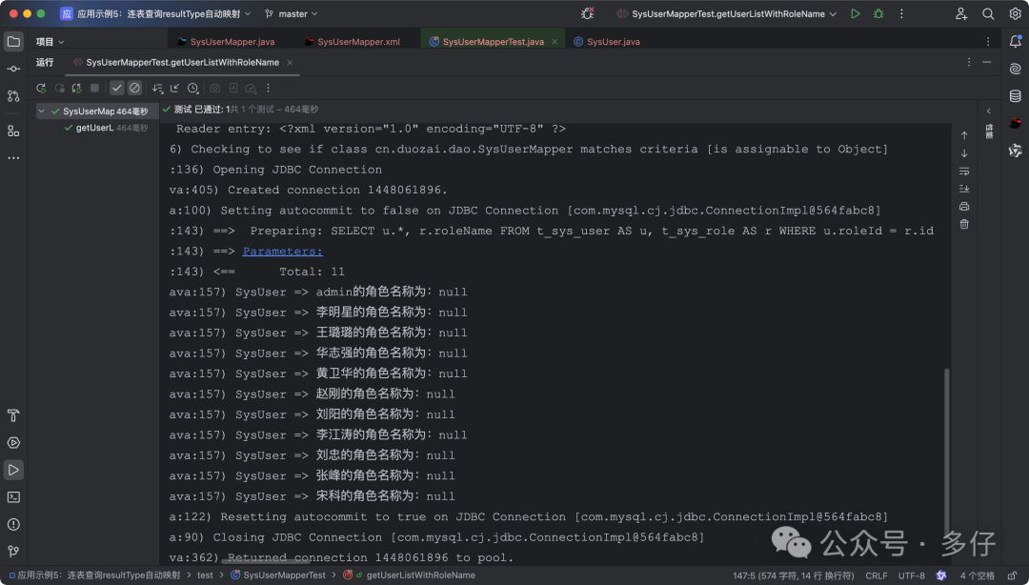The width and height of the screenshot is (1029, 585).
Task: Open the 项目 view dropdown
Action: pyautogui.click(x=50, y=41)
